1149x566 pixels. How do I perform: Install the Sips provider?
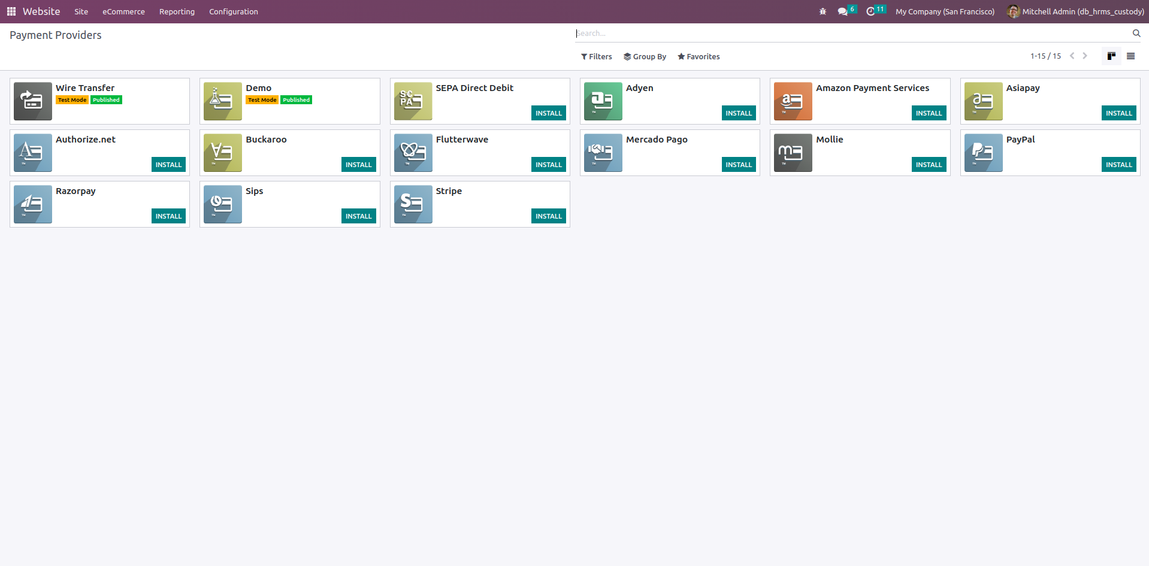pos(359,216)
